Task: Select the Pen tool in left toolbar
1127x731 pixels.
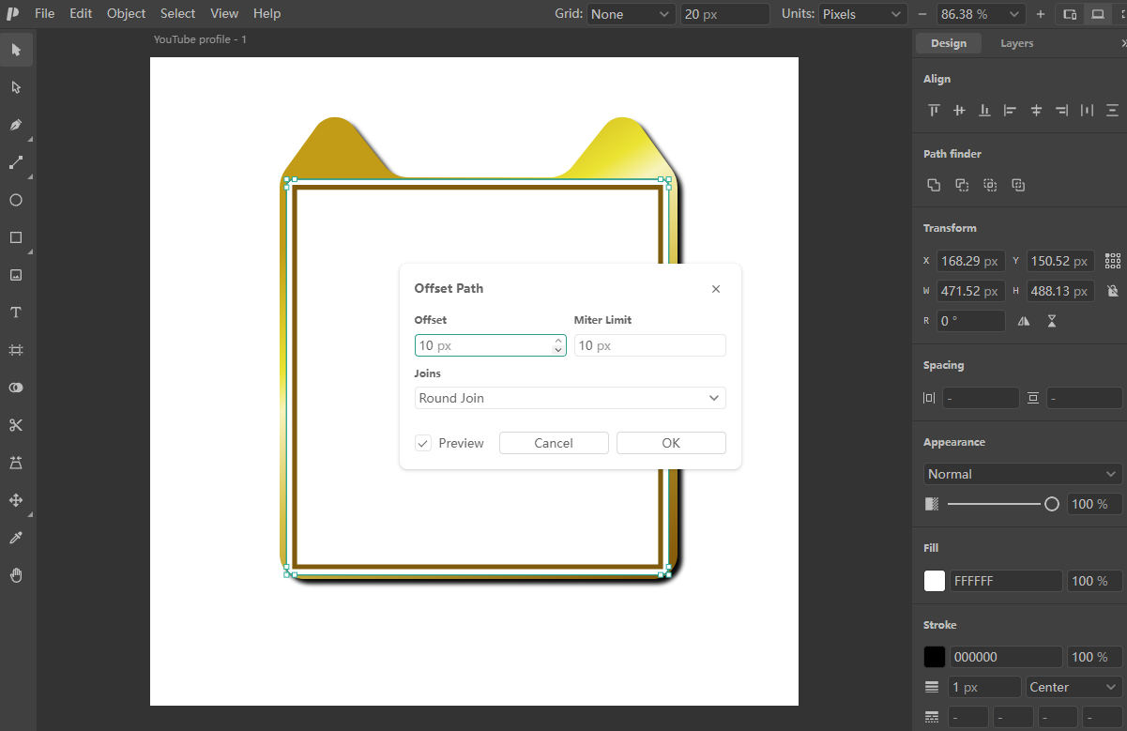Action: click(x=16, y=125)
